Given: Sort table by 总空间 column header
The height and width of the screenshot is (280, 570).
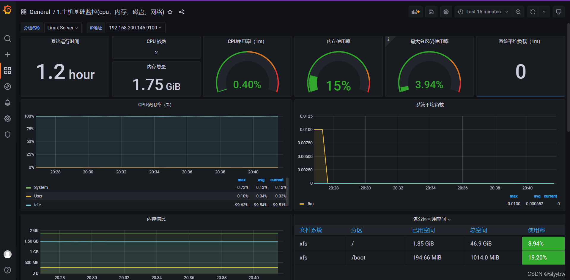Looking at the screenshot, I should (478, 230).
